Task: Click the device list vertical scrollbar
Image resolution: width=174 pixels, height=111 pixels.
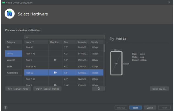Action: (x=104, y=48)
